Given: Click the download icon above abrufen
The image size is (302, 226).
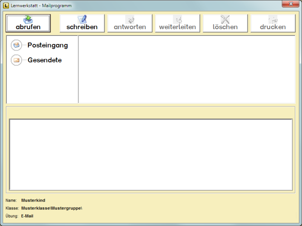Looking at the screenshot, I should coord(28,20).
